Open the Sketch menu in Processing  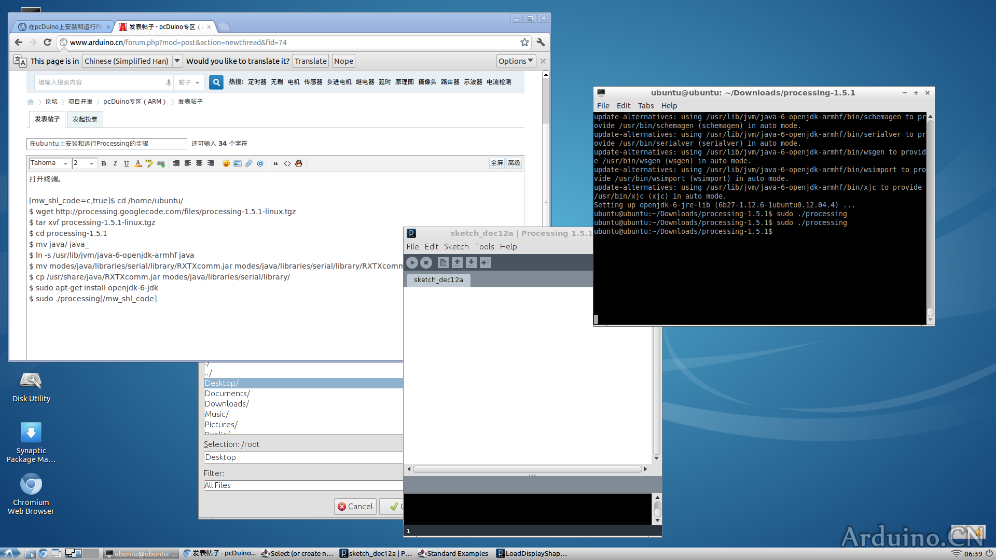pos(456,247)
